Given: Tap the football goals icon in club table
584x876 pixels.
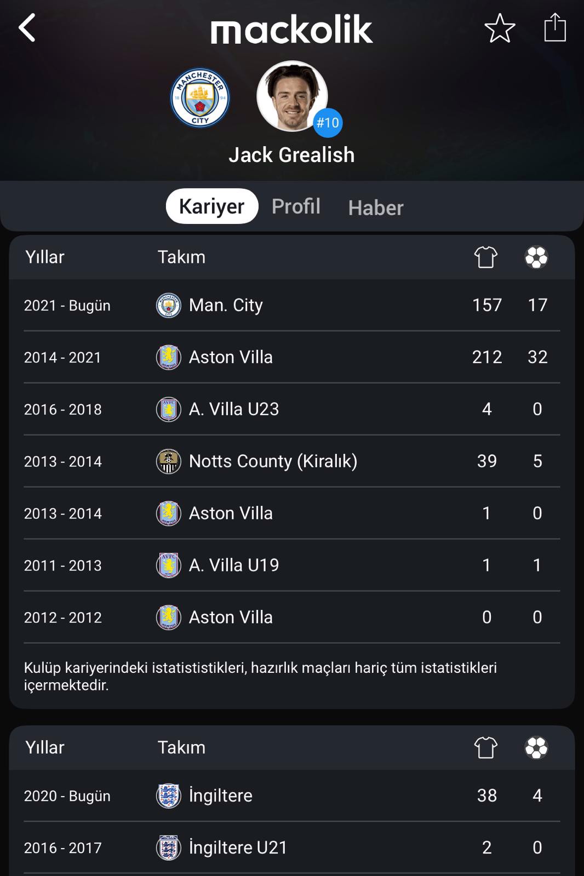Looking at the screenshot, I should [x=536, y=257].
